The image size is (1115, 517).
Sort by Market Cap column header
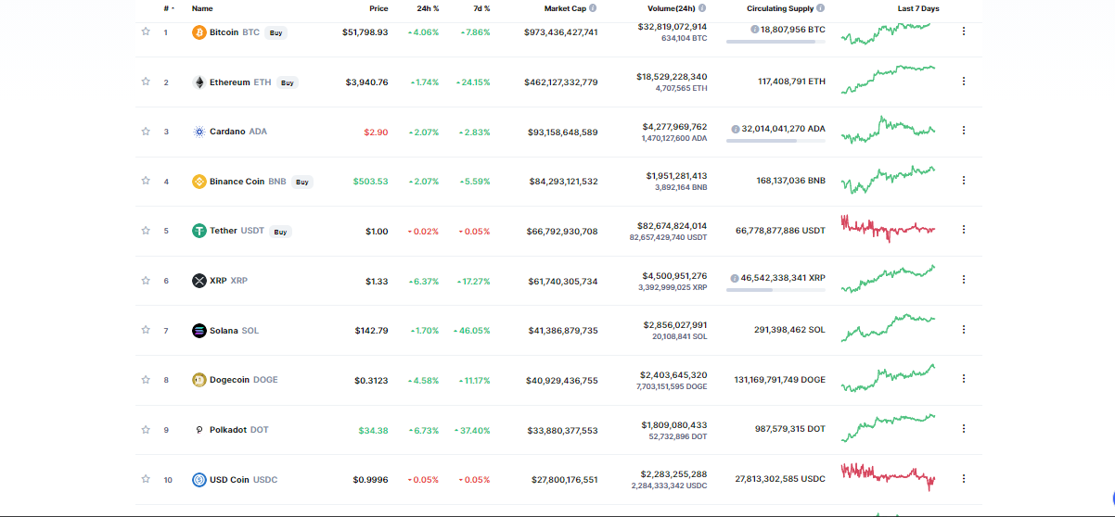pyautogui.click(x=565, y=8)
